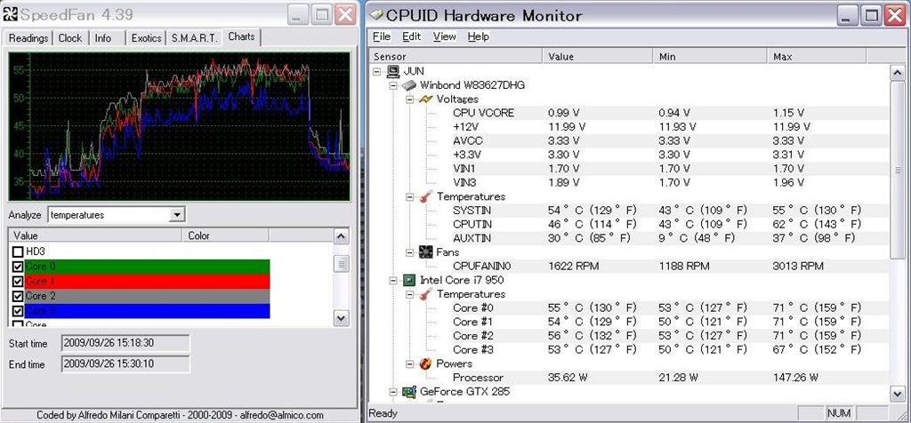Click the Color column header in SpeedFan
Screen dimensions: 911x423
225,235
